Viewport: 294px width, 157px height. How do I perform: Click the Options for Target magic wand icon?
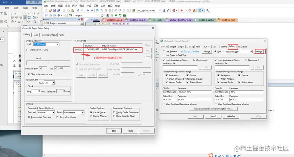102,15
